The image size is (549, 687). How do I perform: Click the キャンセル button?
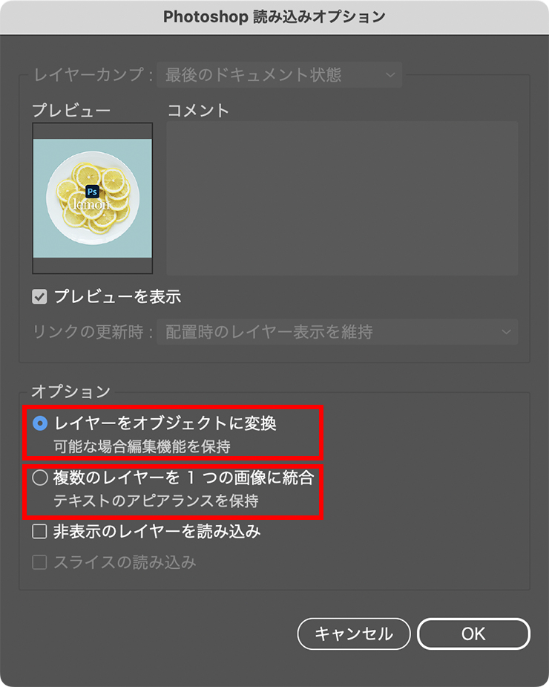[x=354, y=634]
